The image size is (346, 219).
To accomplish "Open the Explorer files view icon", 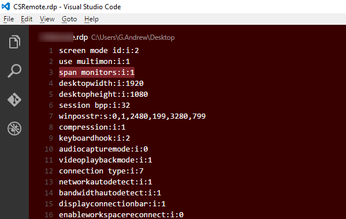I will 14,42.
